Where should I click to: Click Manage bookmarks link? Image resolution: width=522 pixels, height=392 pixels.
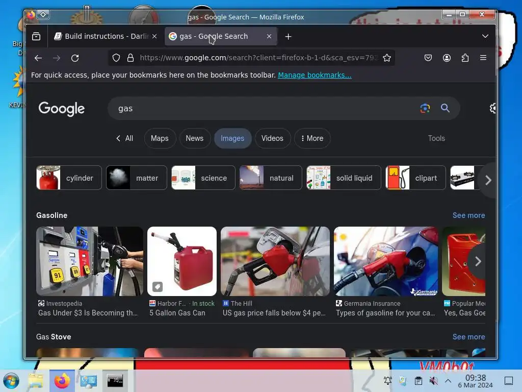[315, 75]
